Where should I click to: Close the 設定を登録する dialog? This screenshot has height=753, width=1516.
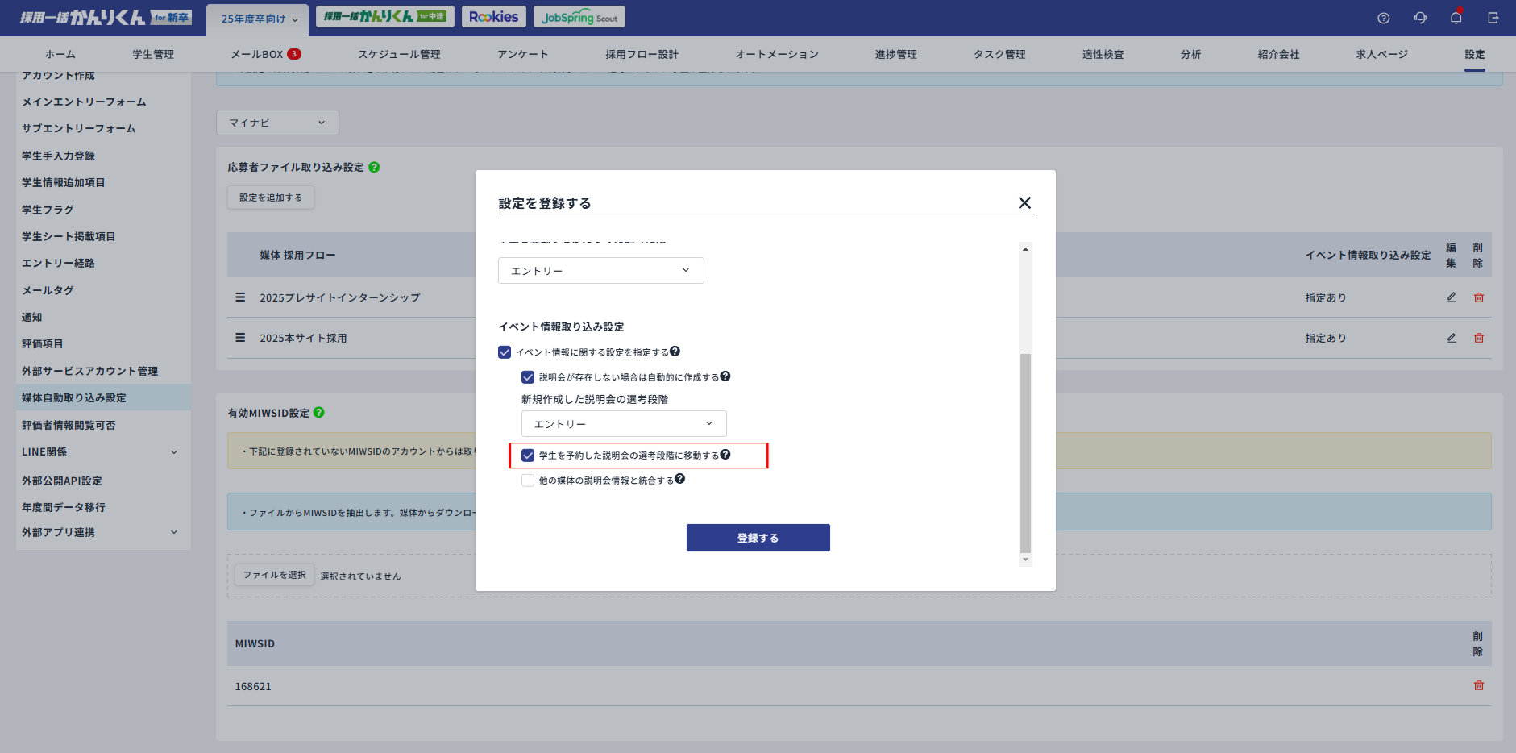pyautogui.click(x=1024, y=202)
